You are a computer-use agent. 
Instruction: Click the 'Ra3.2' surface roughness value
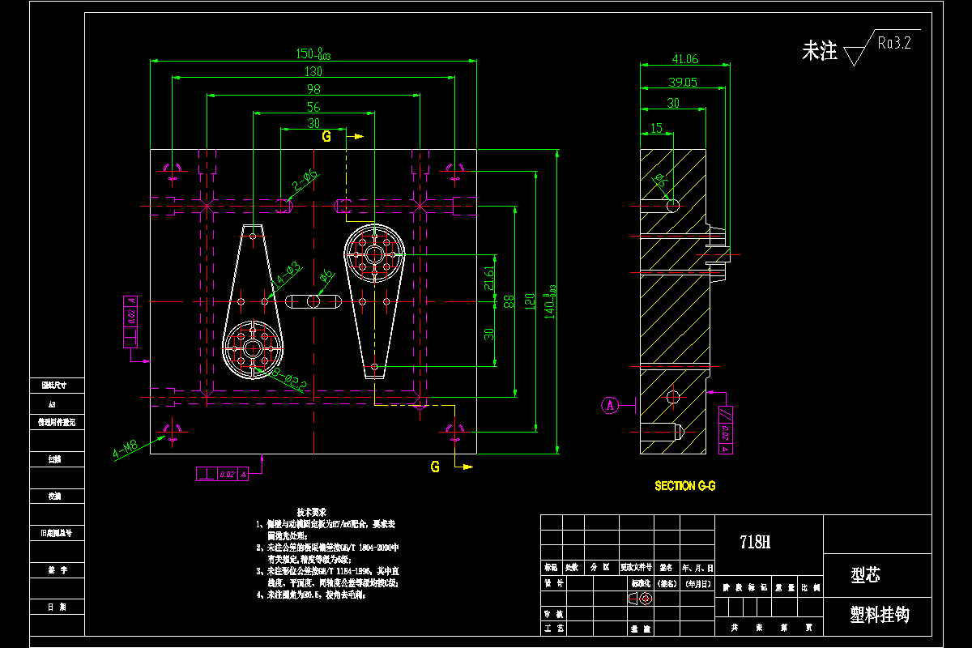(x=894, y=43)
